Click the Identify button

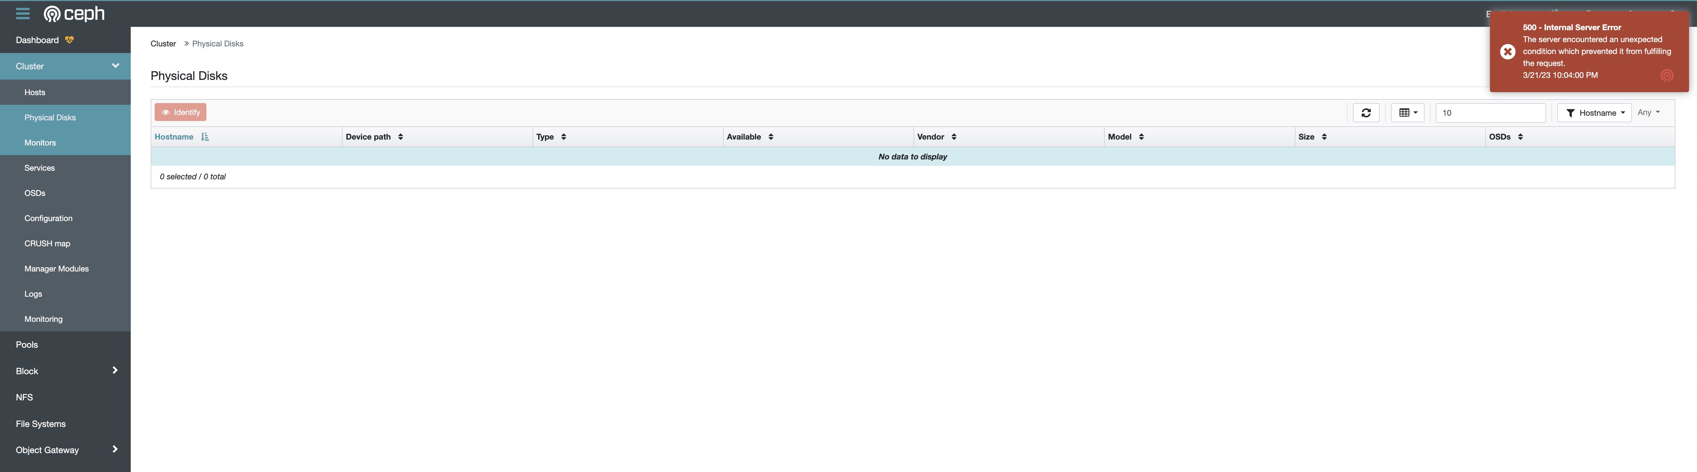pos(181,112)
